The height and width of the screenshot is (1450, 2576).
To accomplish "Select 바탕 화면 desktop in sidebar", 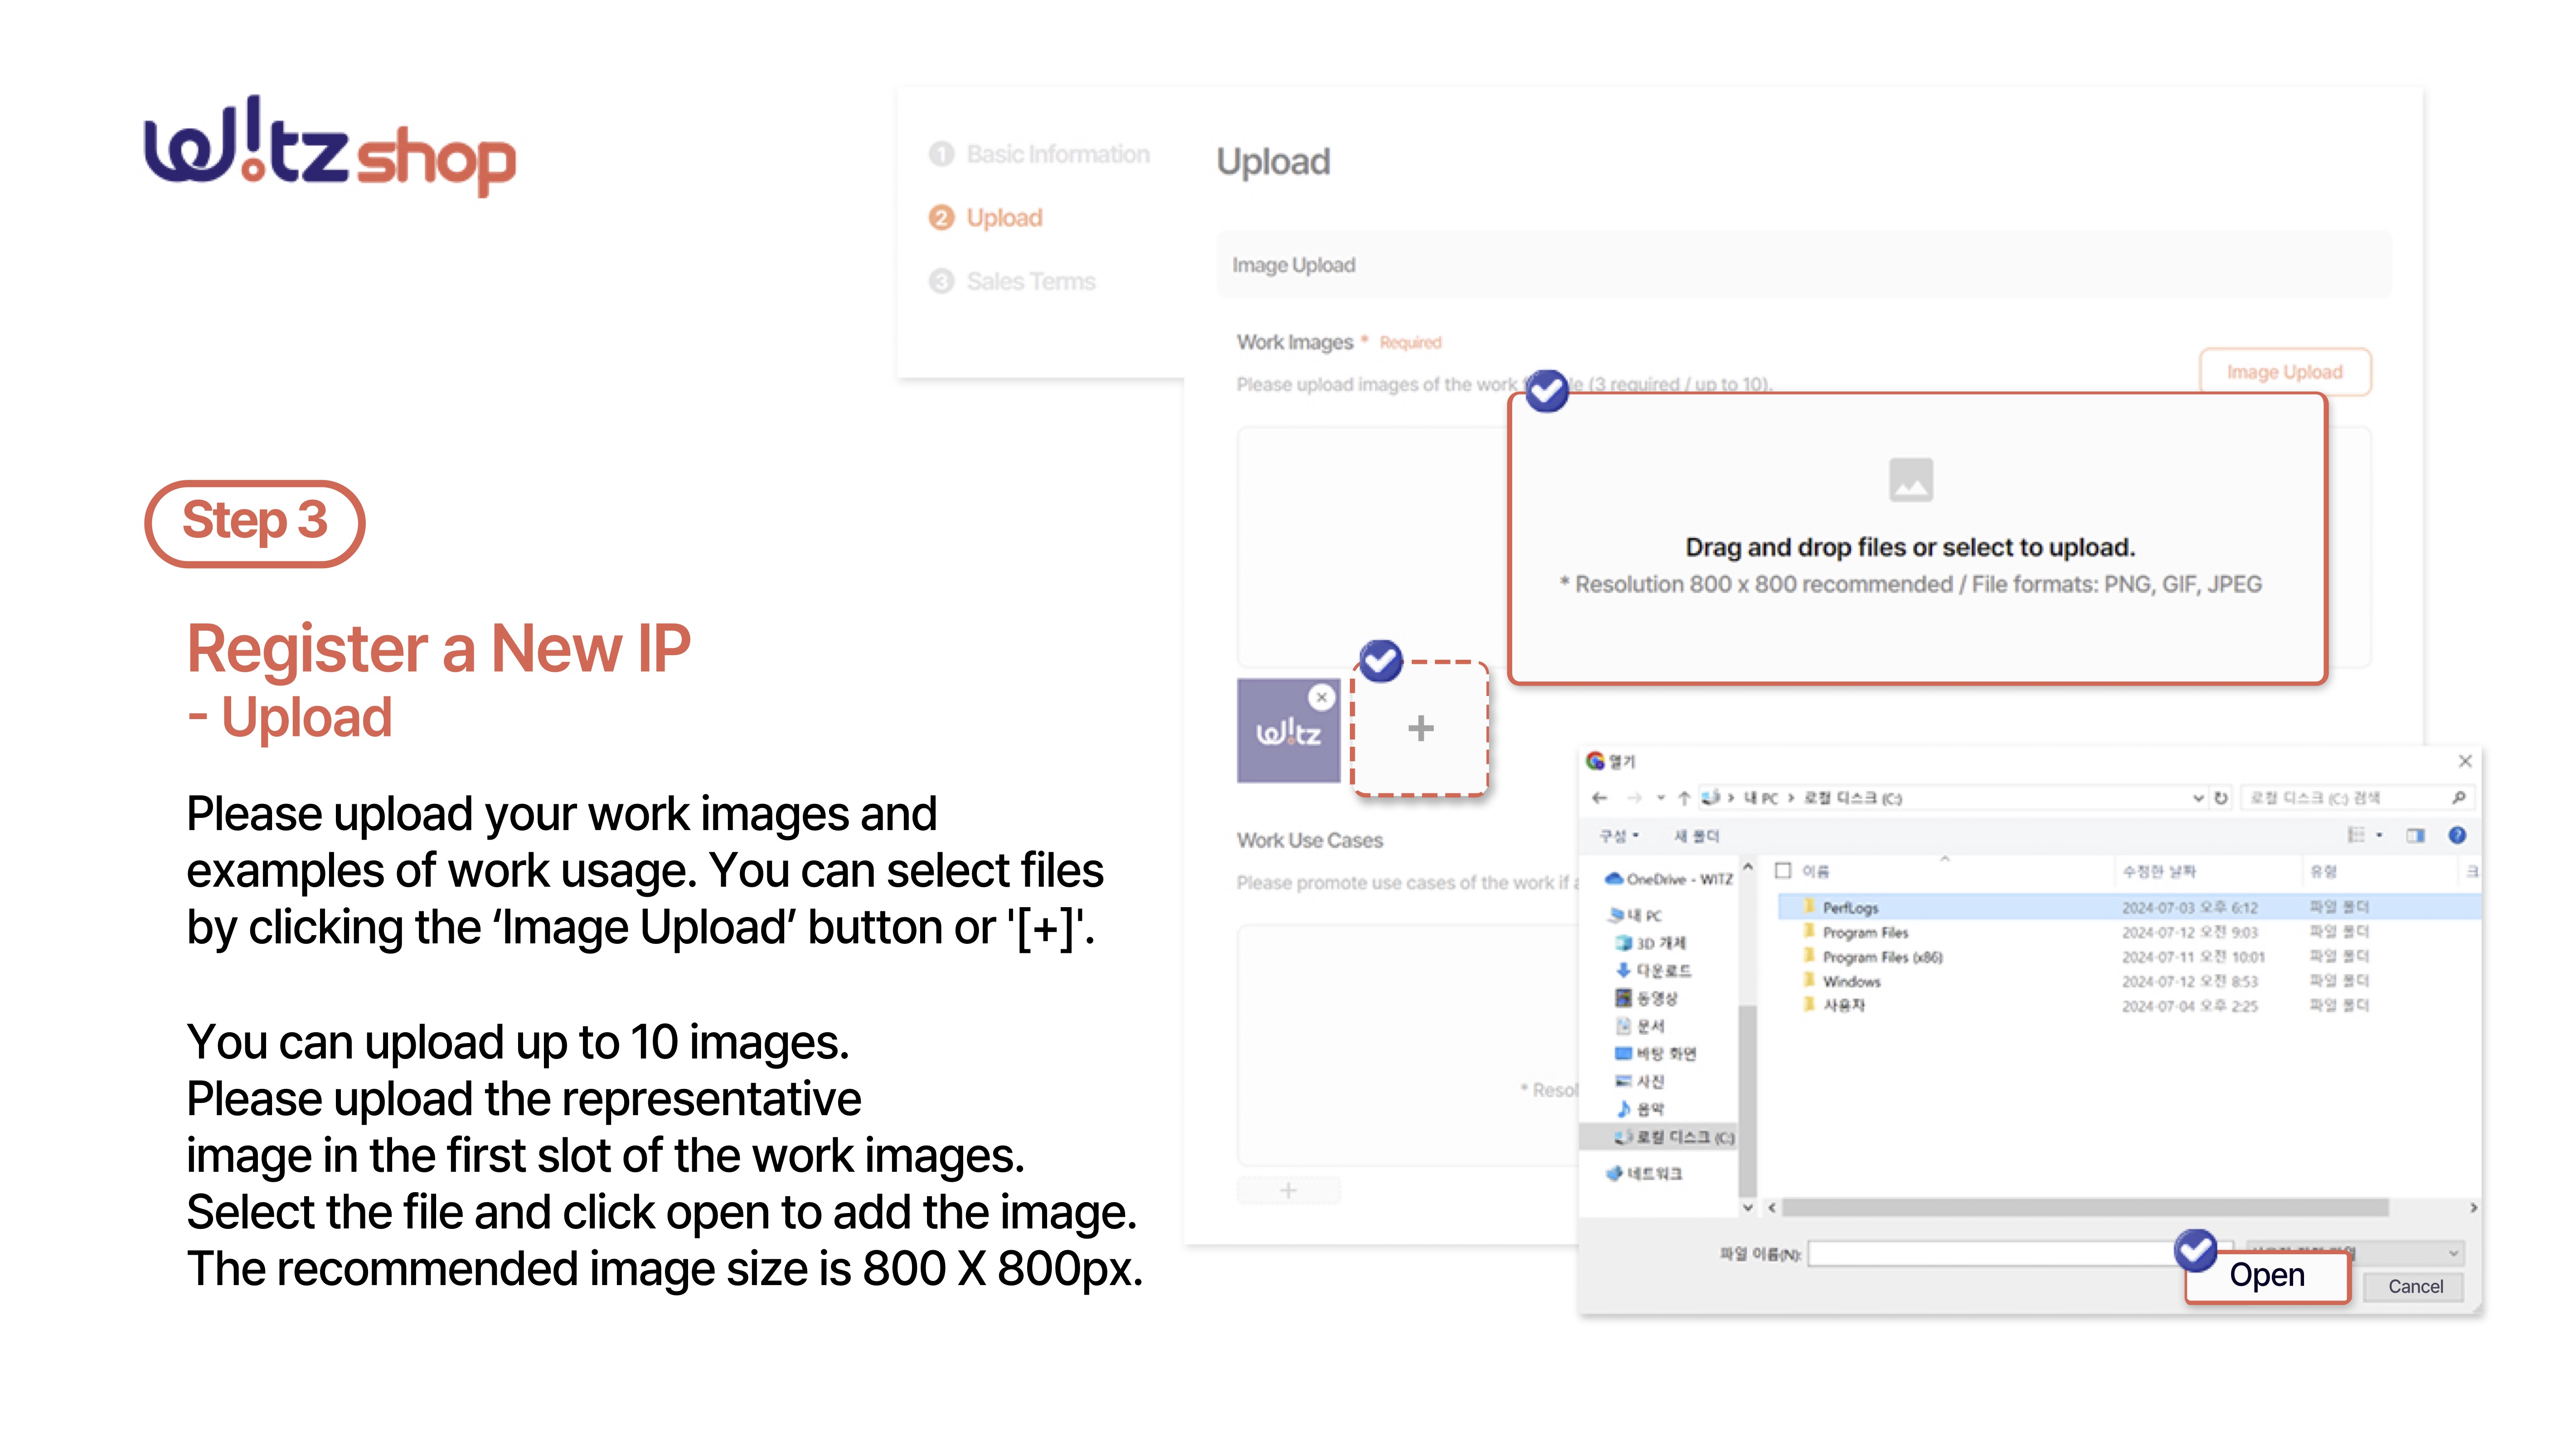I will coord(1656,1053).
